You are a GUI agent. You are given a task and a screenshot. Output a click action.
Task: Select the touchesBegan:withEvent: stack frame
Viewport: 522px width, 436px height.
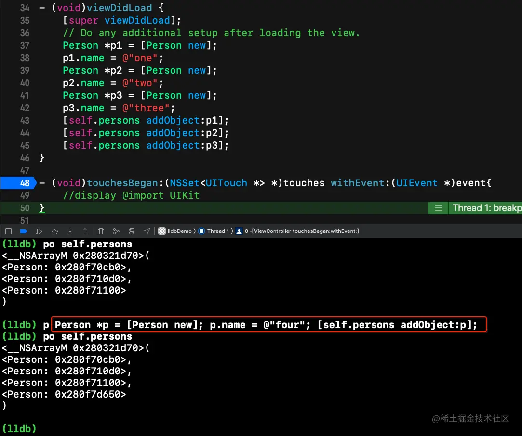[x=301, y=231]
